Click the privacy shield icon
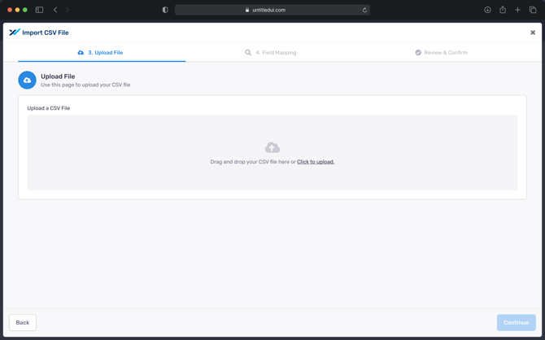 click(x=165, y=10)
